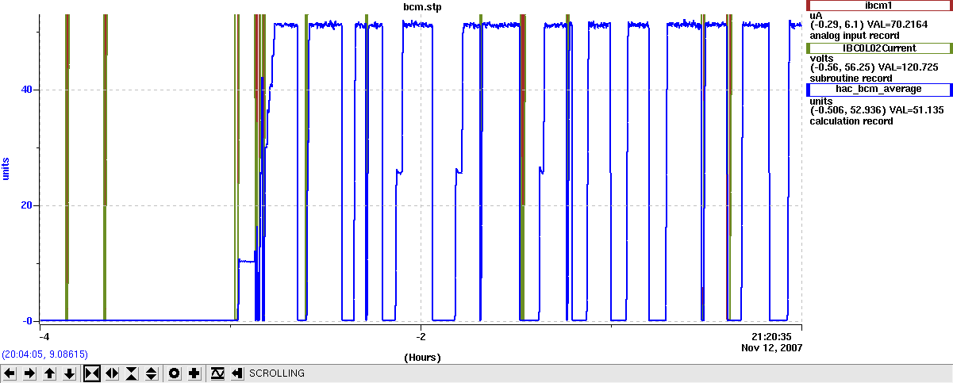
Task: Select the ibcm1 curve legend entry
Action: (878, 6)
